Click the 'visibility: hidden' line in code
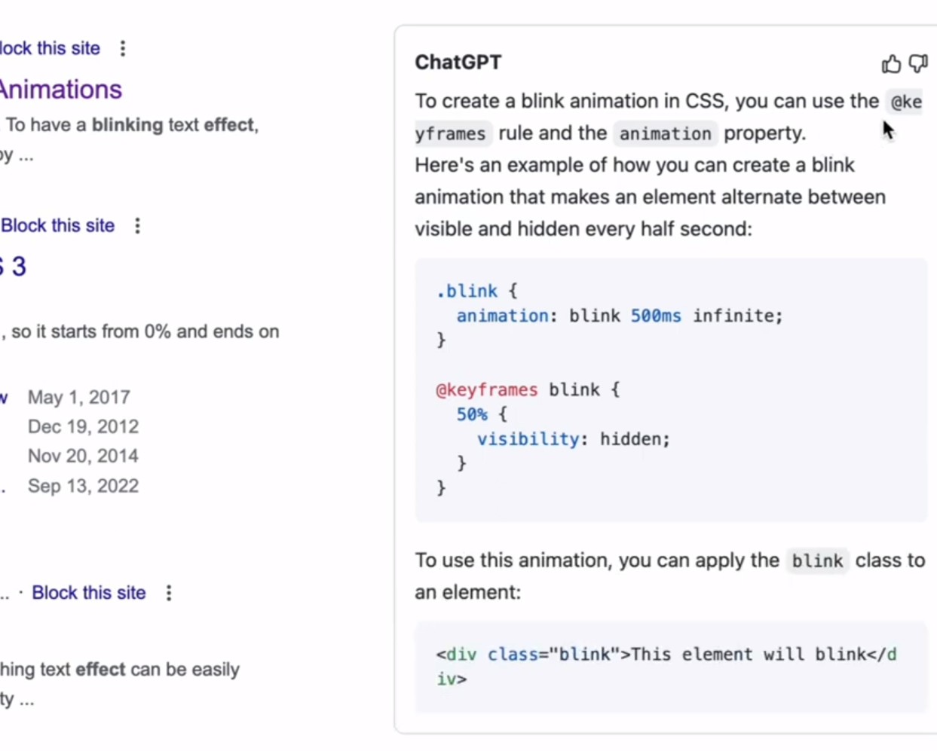Screen dimensions: 937x751 (x=573, y=439)
